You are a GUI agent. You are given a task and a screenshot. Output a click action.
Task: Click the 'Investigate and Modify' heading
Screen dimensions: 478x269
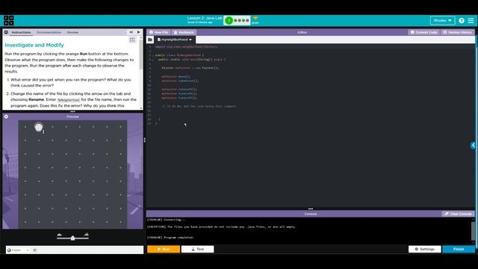[x=34, y=45]
